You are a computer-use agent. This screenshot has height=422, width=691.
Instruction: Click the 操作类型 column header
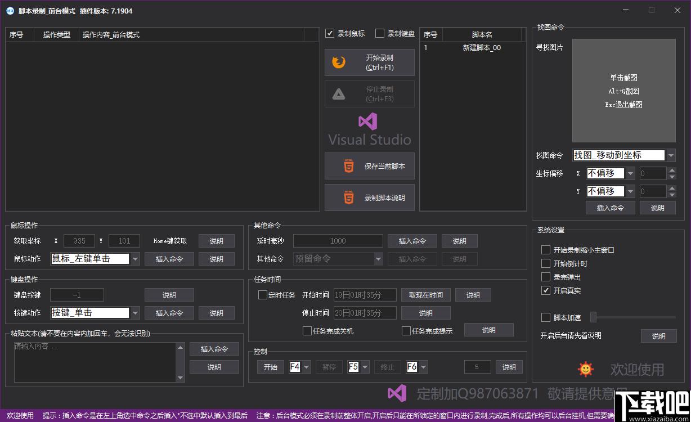(57, 34)
